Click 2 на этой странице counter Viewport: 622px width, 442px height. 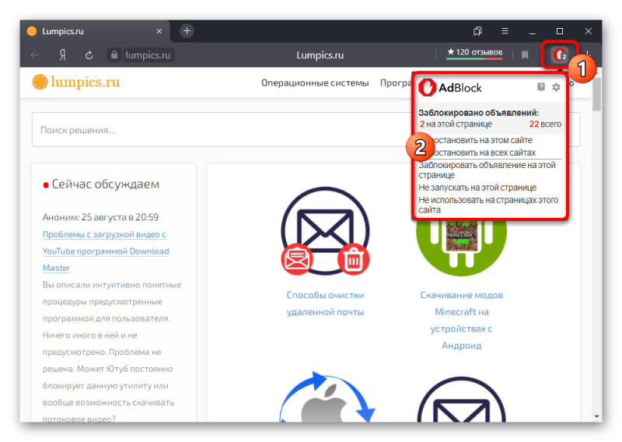click(456, 125)
